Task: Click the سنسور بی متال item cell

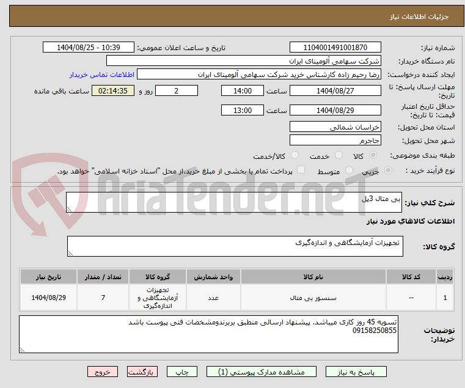Action: tap(313, 298)
